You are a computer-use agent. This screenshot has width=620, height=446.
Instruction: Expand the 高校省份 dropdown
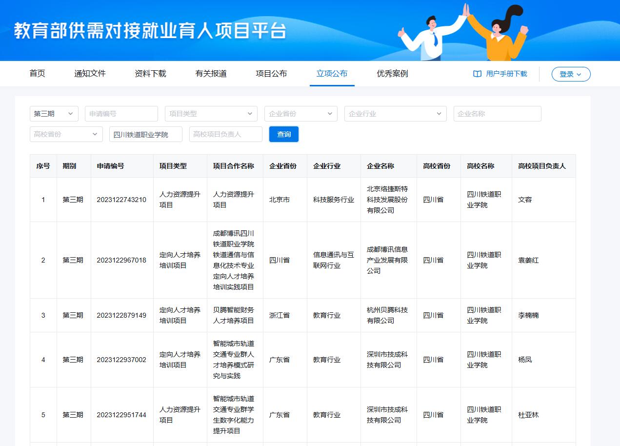pos(66,134)
